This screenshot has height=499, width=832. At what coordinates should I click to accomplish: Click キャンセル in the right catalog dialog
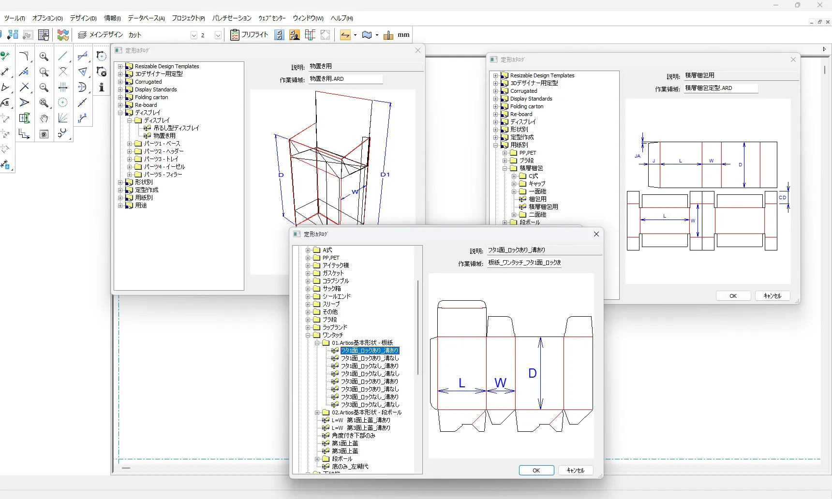click(772, 296)
